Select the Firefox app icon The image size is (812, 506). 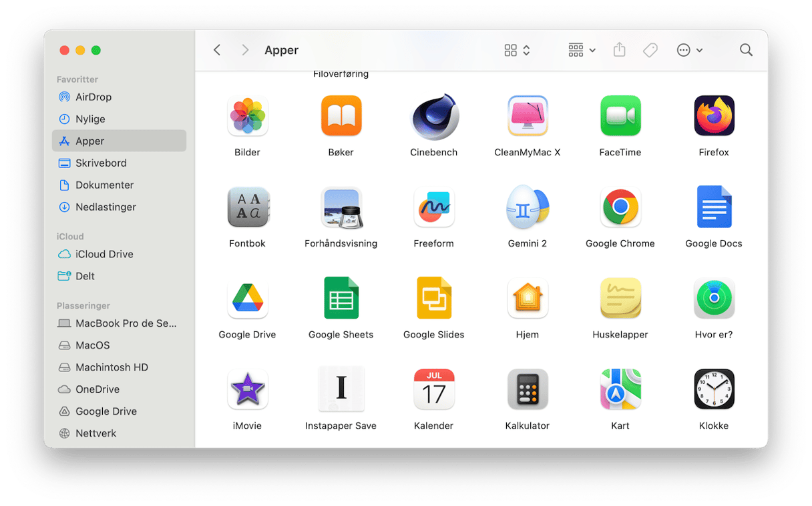coord(714,116)
